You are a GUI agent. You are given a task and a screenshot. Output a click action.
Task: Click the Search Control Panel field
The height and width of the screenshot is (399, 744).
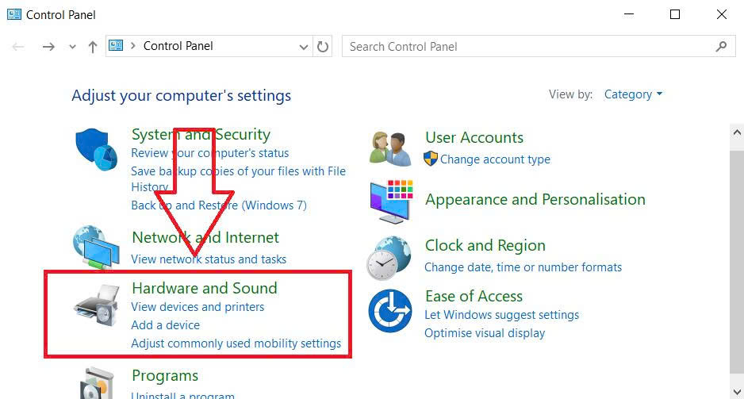coord(539,47)
